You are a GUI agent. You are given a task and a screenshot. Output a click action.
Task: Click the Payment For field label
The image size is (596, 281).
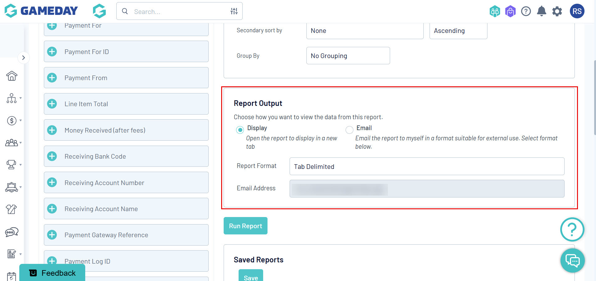(83, 25)
